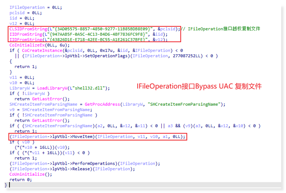Viewport: 286px width, 193px height.
Task: Click the v12 = 0LL line
Action: click(22, 24)
